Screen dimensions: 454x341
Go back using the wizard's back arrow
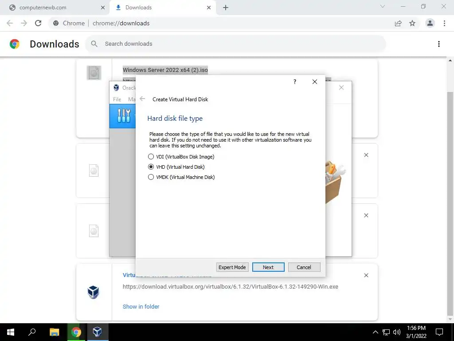pyautogui.click(x=142, y=99)
